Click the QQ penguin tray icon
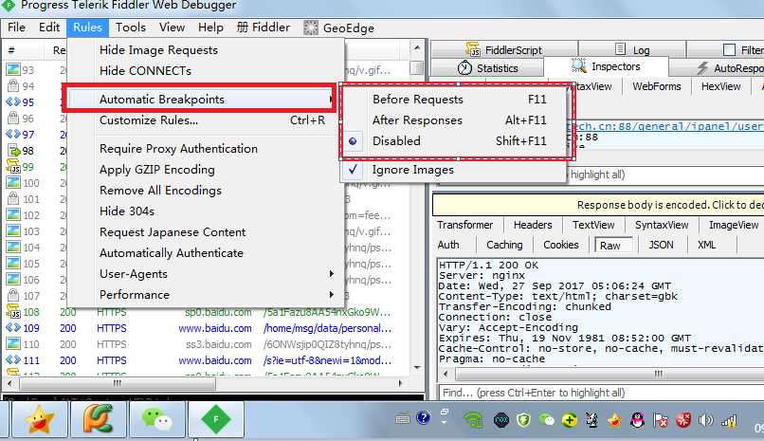The height and width of the screenshot is (441, 764). (637, 420)
